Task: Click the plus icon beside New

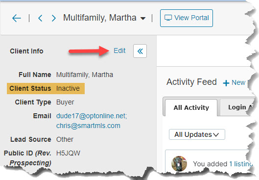Action: pyautogui.click(x=226, y=83)
